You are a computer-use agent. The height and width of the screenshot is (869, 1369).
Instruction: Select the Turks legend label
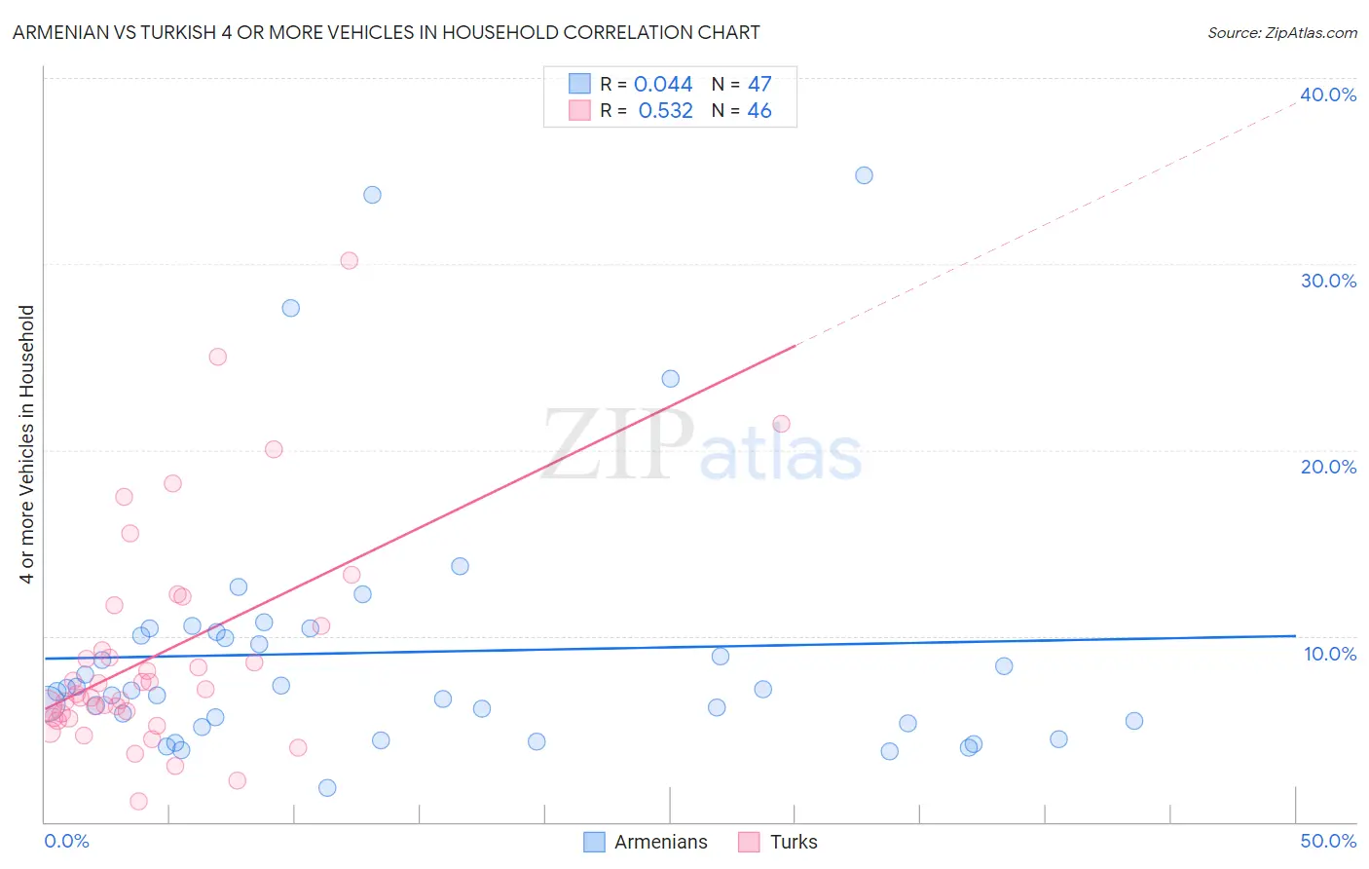tap(794, 842)
